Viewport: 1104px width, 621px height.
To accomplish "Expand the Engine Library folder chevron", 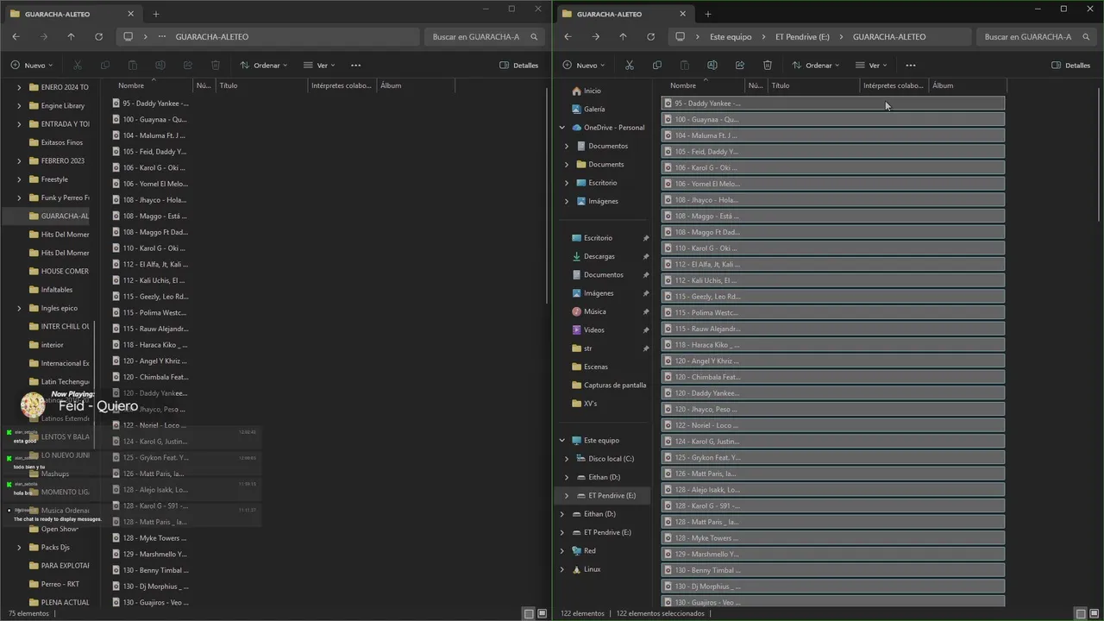I will coord(19,105).
